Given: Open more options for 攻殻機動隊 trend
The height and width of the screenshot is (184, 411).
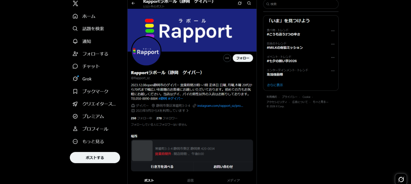Looking at the screenshot, I should coord(333,71).
